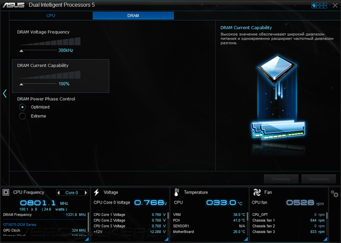Click the 300kHz frequency value
The width and height of the screenshot is (341, 243).
coord(66,51)
